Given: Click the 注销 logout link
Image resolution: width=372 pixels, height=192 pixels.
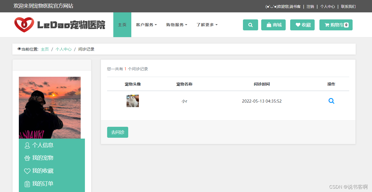Looking at the screenshot, I should point(310,6).
